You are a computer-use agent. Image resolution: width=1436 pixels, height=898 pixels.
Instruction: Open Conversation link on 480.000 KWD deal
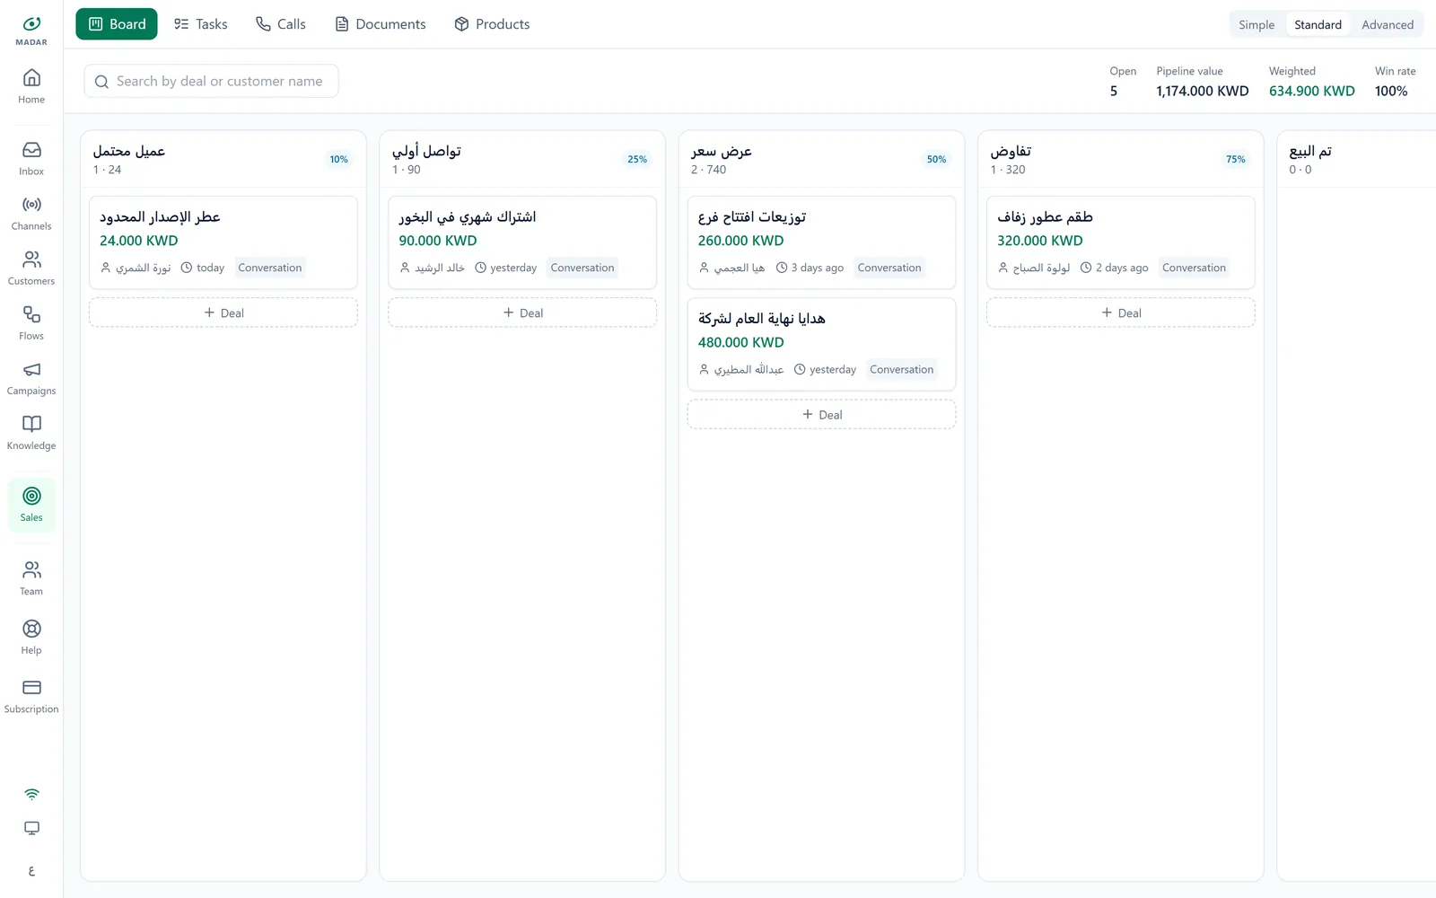click(x=902, y=369)
